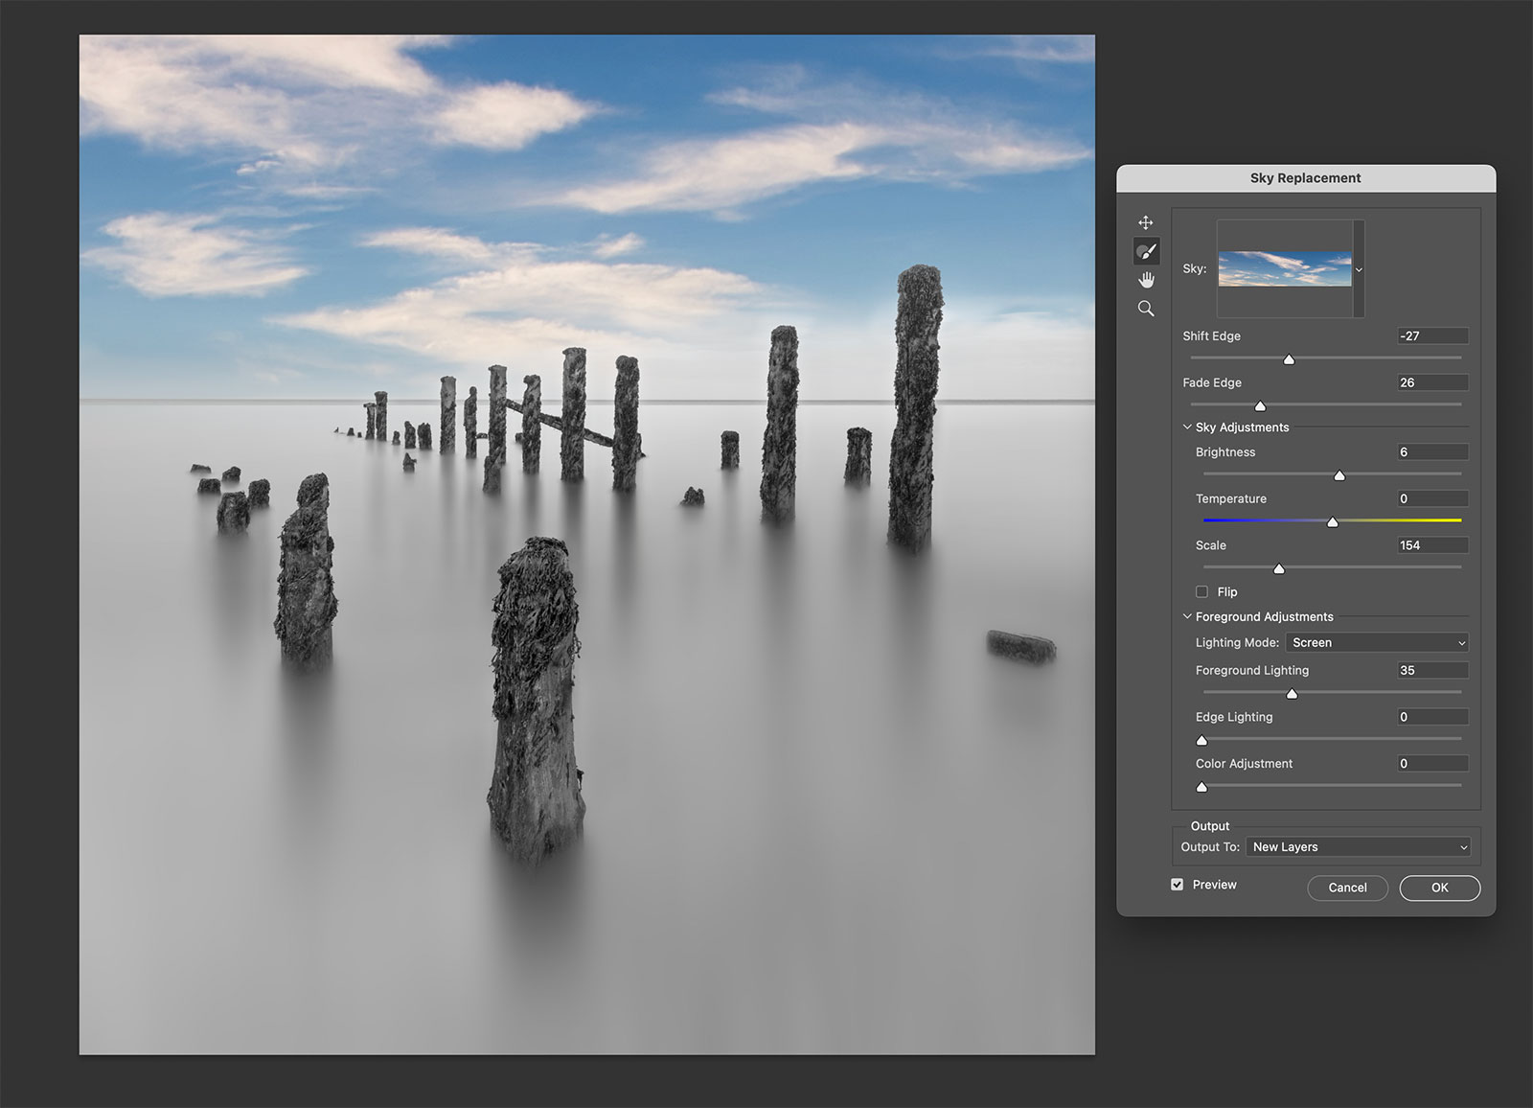This screenshot has height=1108, width=1533.
Task: Click the Scale value field
Action: [1431, 545]
